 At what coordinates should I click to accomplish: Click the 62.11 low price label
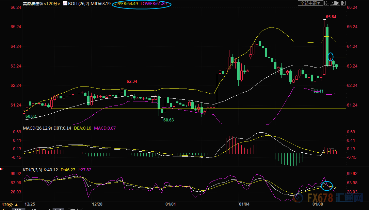tap(318, 91)
